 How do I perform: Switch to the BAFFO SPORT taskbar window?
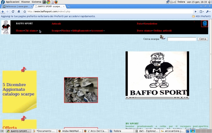[19, 131]
